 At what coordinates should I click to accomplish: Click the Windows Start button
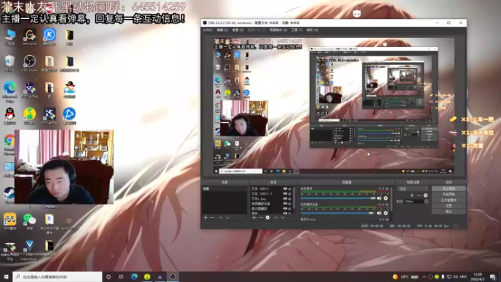pos(6,277)
